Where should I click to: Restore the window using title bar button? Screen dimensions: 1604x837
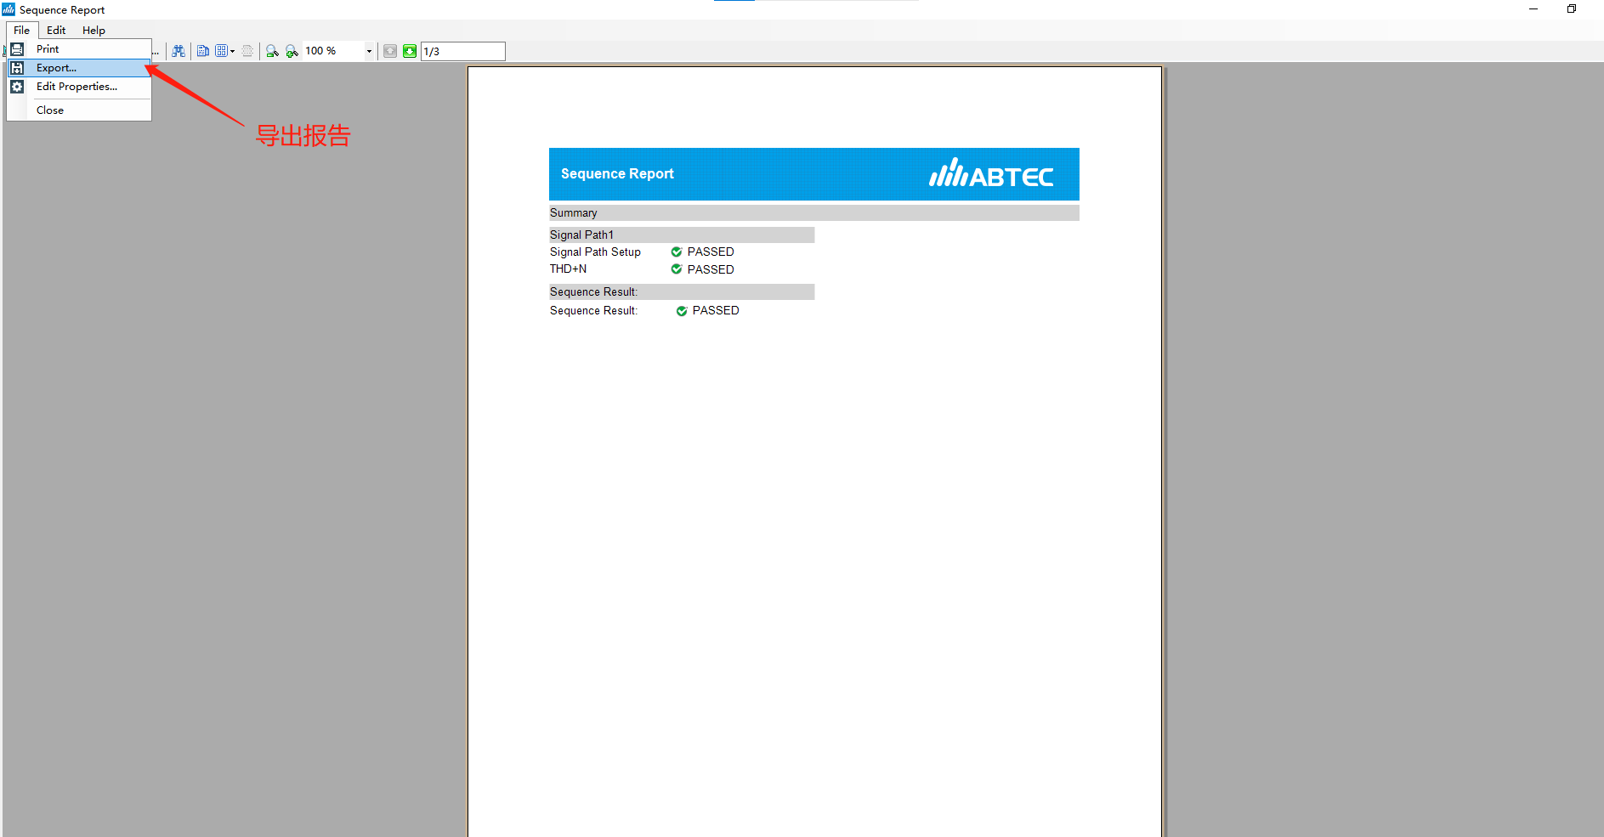coord(1572,9)
